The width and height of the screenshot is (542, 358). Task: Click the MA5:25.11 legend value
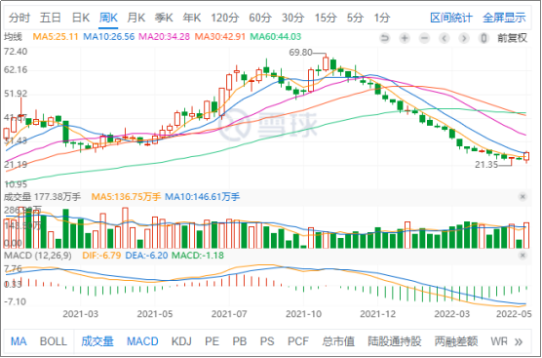pos(56,37)
